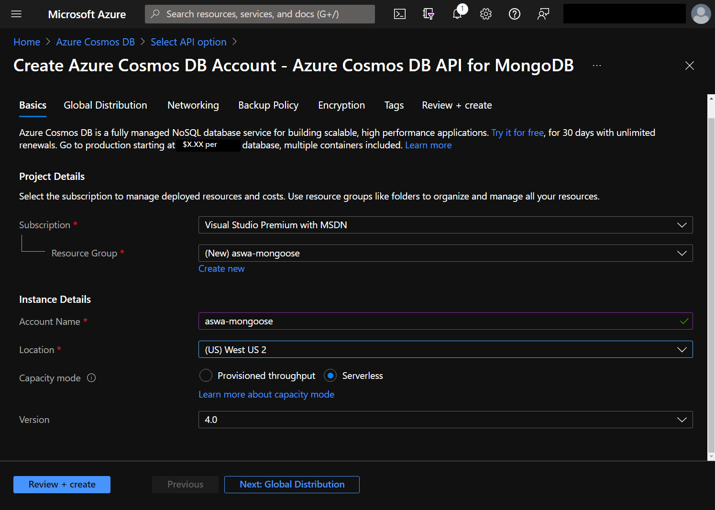The image size is (715, 510).
Task: Click the Previous button
Action: (185, 485)
